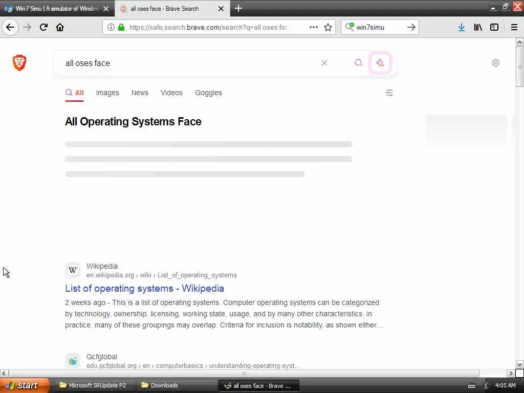Open page actions three-dot menu
Viewport: 524px width, 393px height.
point(314,27)
